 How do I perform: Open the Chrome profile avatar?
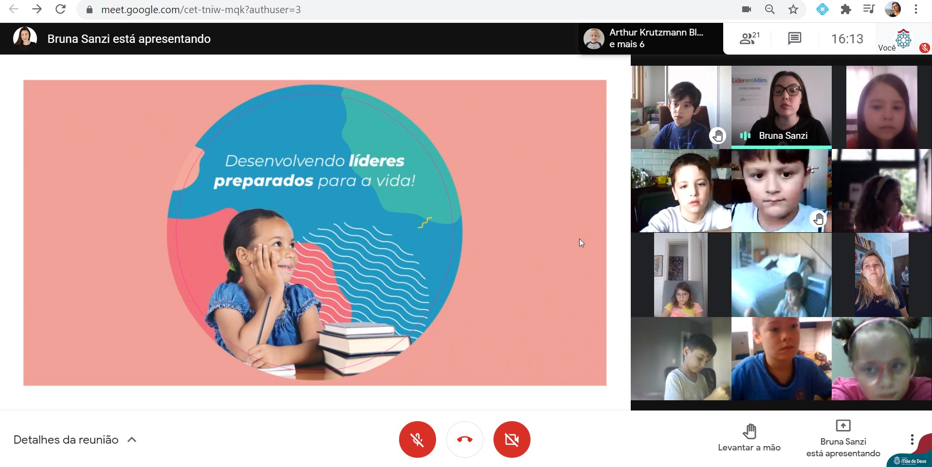(893, 9)
